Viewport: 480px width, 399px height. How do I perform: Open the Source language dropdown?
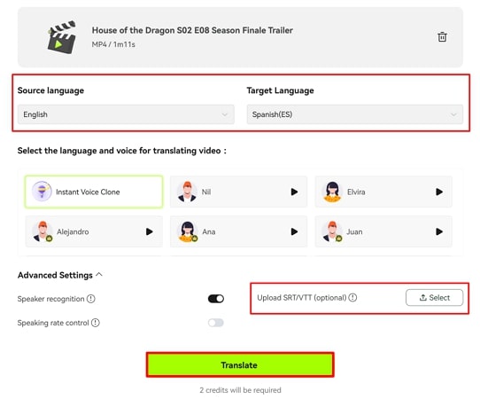point(126,114)
